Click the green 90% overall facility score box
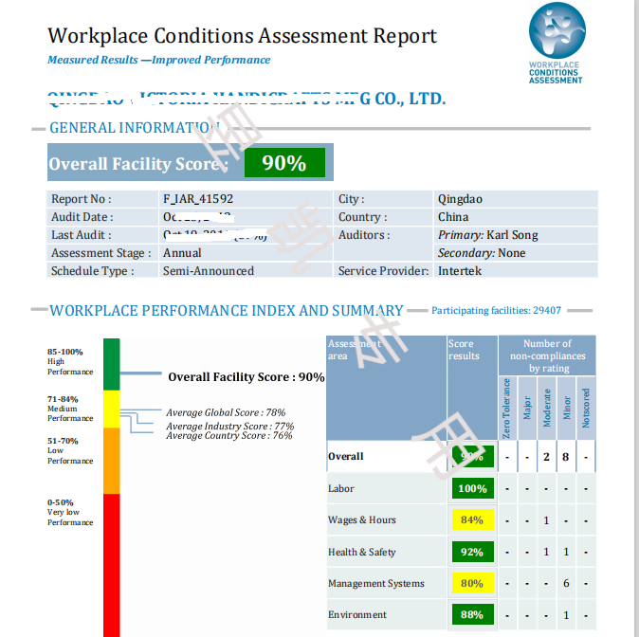This screenshot has height=637, width=639. [284, 163]
